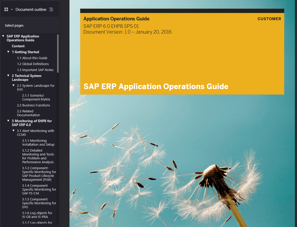The image size is (297, 227).
Task: Open 1.1 About this Guide
Action: coord(32,58)
